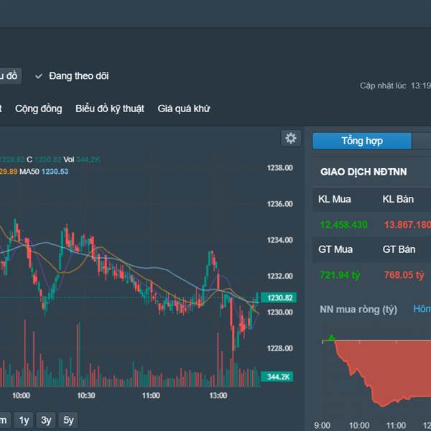Click the GIAO DỊCH NĐTNN heading
431x431 pixels.
click(x=363, y=172)
